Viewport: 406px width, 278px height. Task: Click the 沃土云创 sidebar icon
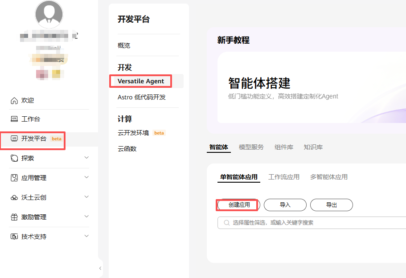tap(13, 197)
